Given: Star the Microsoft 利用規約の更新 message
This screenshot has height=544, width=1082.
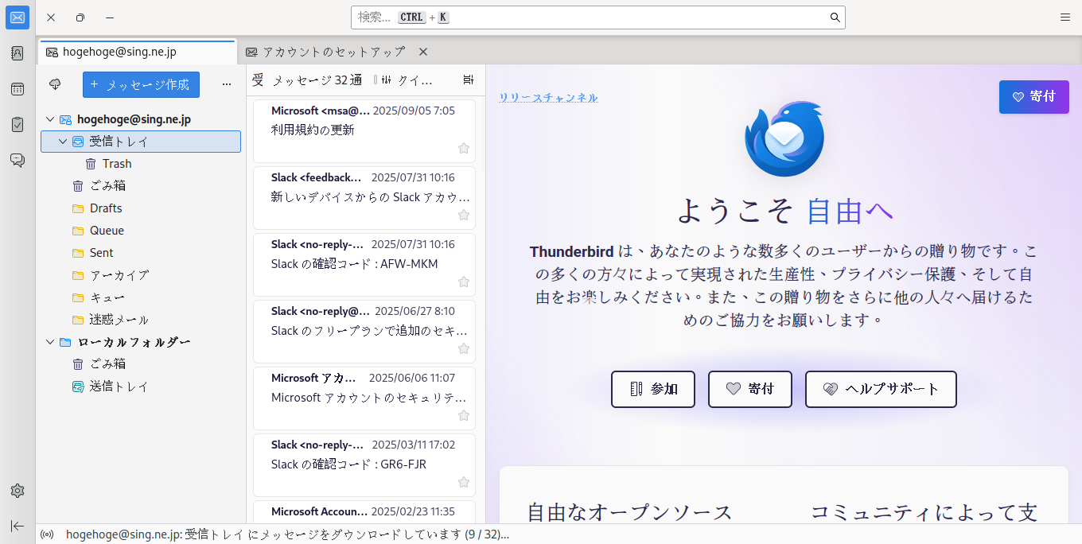Looking at the screenshot, I should 464,148.
